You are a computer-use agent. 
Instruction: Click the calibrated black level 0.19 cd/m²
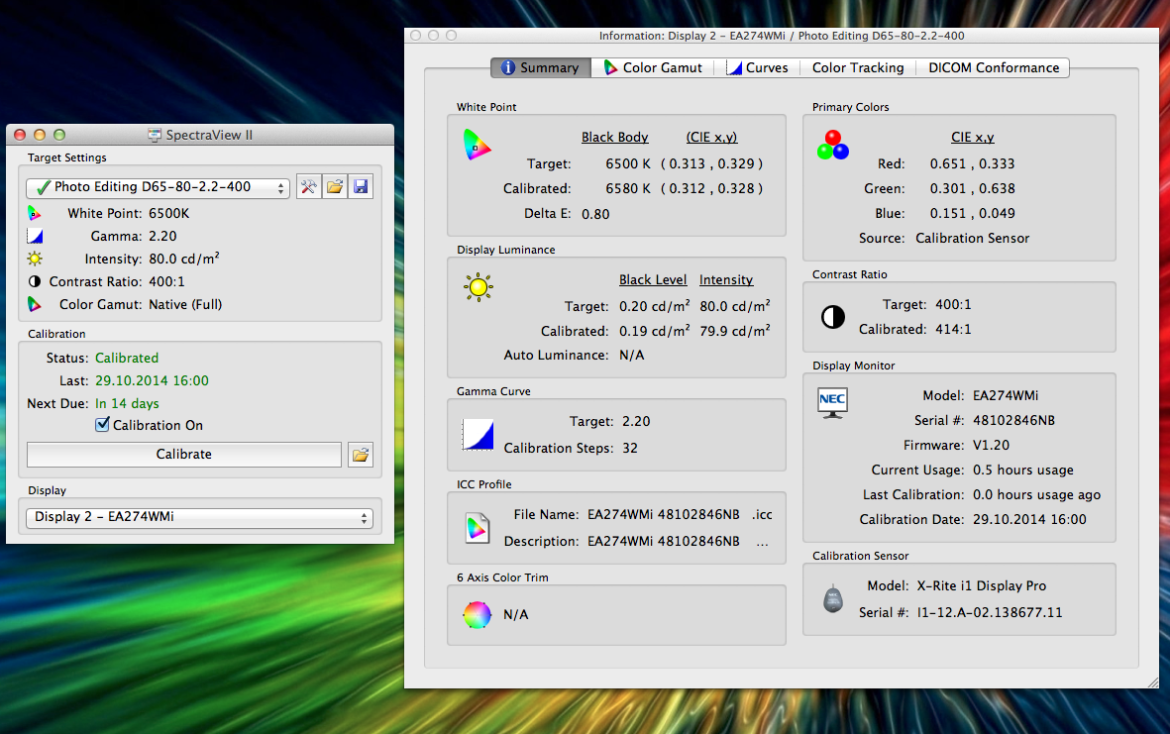[x=655, y=331]
